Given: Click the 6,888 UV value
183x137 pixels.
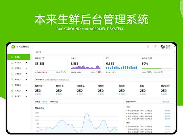Looking at the screenshot, I should pyautogui.click(x=110, y=64).
